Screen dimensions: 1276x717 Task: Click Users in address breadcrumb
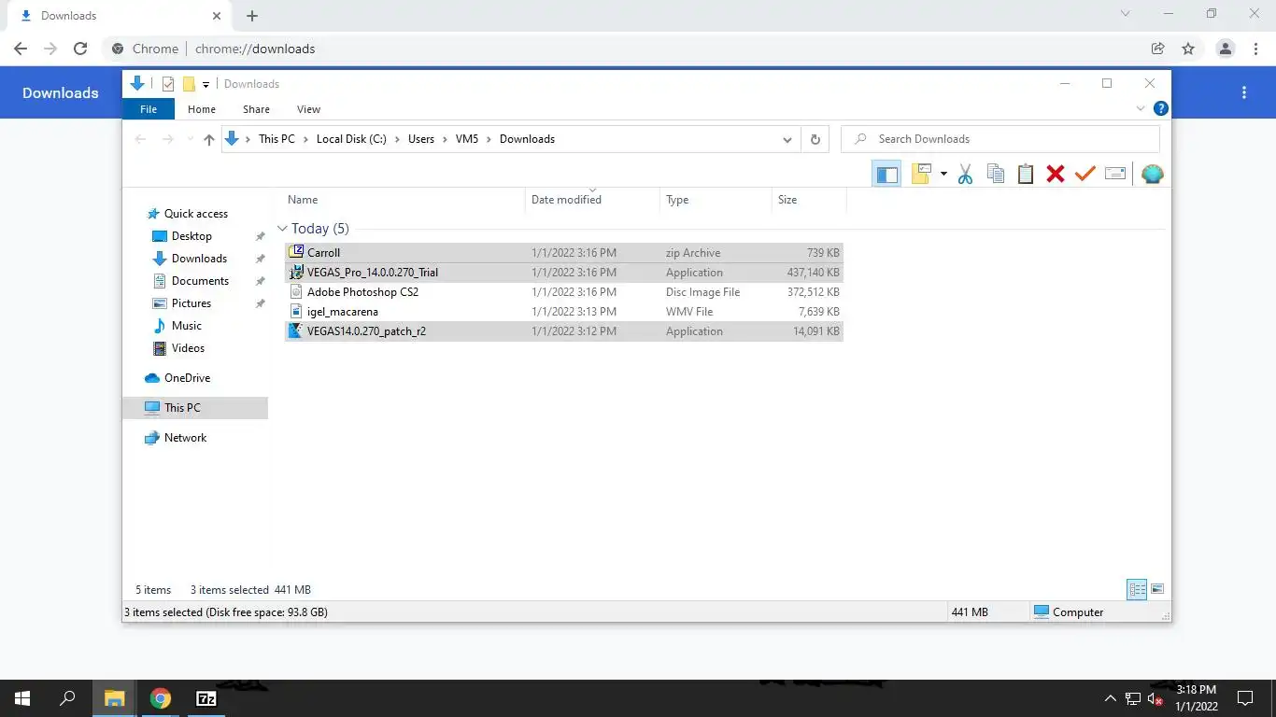click(x=421, y=139)
